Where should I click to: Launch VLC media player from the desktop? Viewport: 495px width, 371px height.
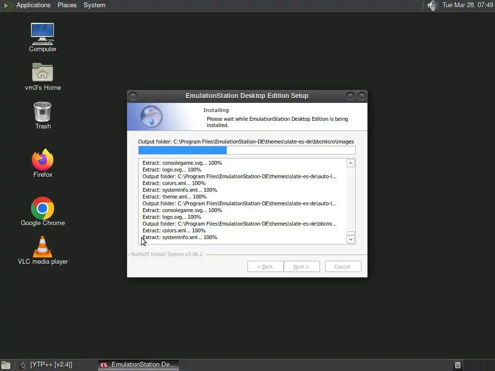tap(43, 251)
